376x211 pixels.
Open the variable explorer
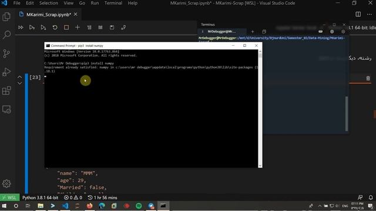click(100, 28)
